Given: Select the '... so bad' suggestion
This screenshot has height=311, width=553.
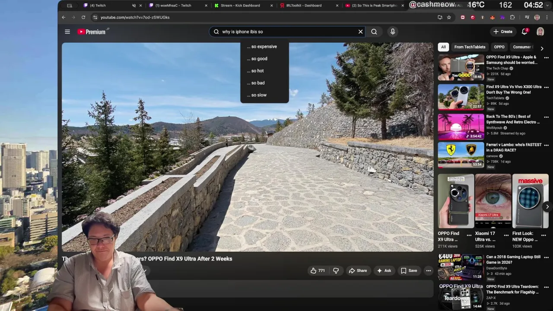Looking at the screenshot, I should [x=264, y=83].
